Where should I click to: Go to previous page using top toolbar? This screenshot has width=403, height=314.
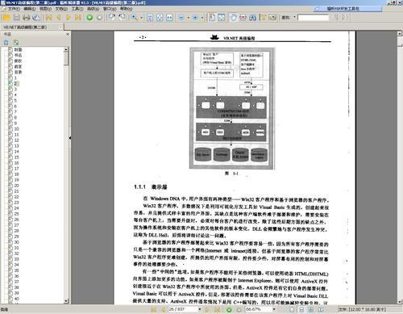pos(59,18)
